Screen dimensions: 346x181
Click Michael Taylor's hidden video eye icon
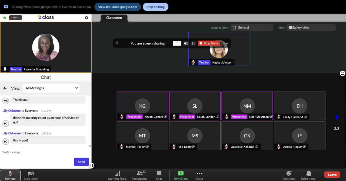point(147,147)
